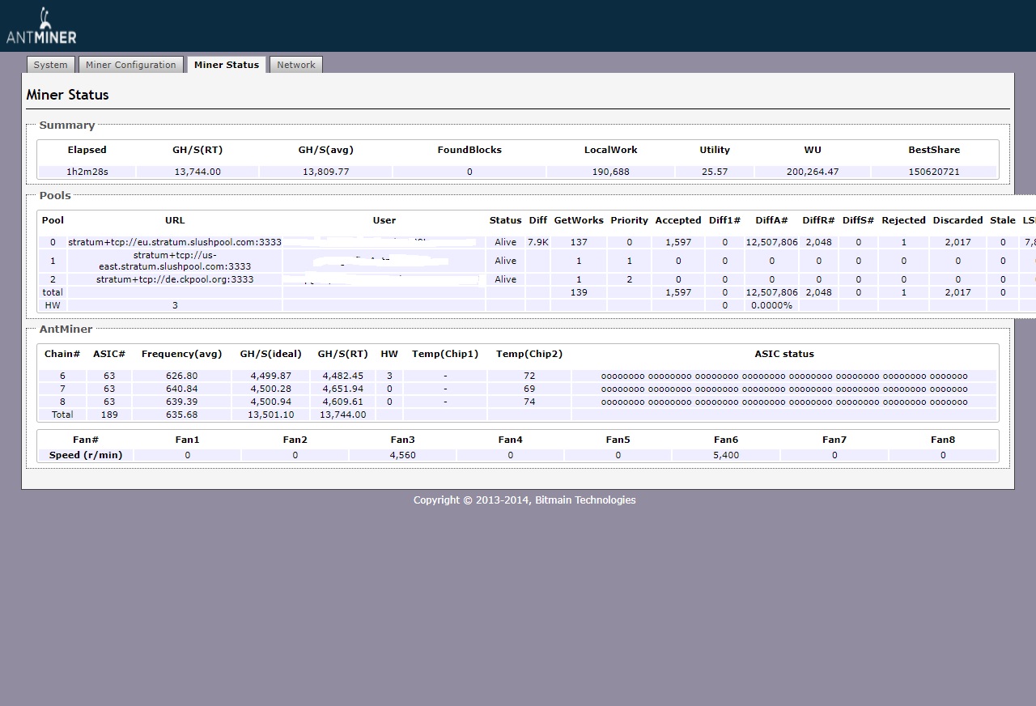
Task: Click chain 8 real-time hashrate 4,609.61
Action: pyautogui.click(x=343, y=402)
